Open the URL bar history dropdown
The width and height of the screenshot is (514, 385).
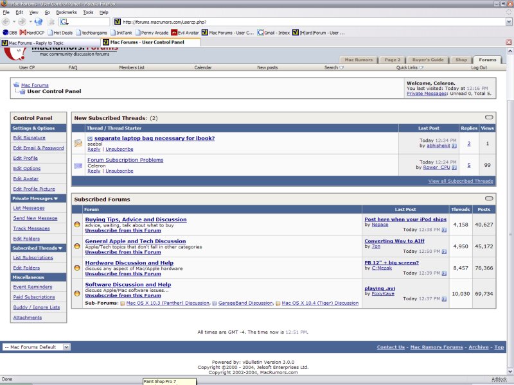tap(509, 22)
